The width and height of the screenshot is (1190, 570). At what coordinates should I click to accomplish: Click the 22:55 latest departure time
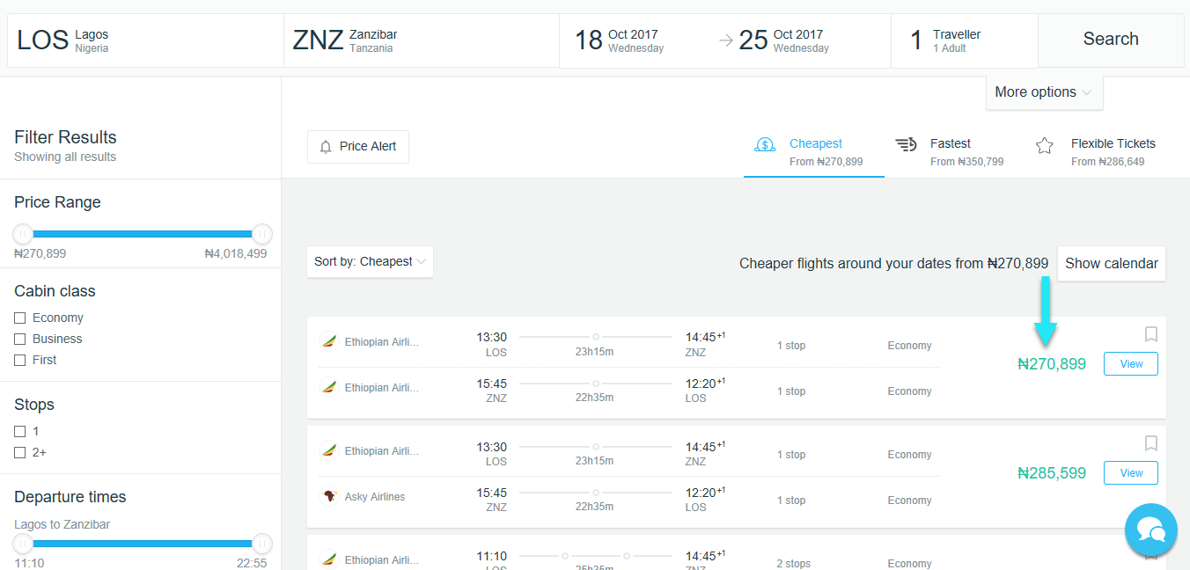click(252, 564)
